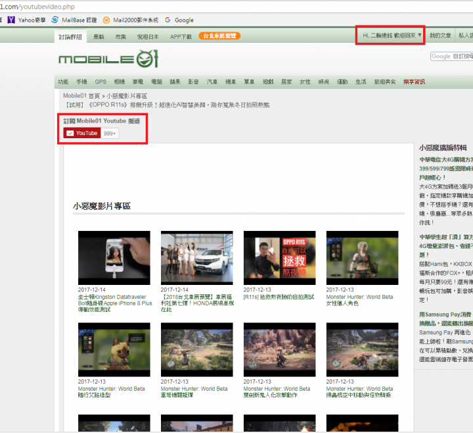Viewport: 473px width, 433px height.
Task: Open the APP下載 tab
Action: click(x=181, y=37)
